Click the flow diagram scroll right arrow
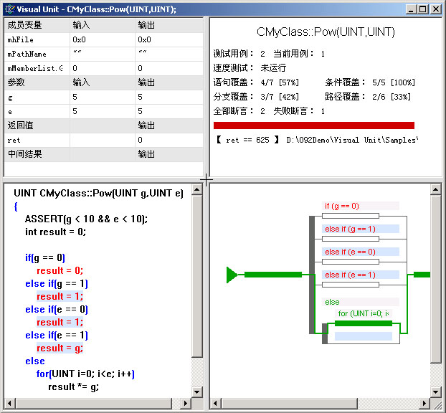Viewport: 446px width, 413px height. 424,403
